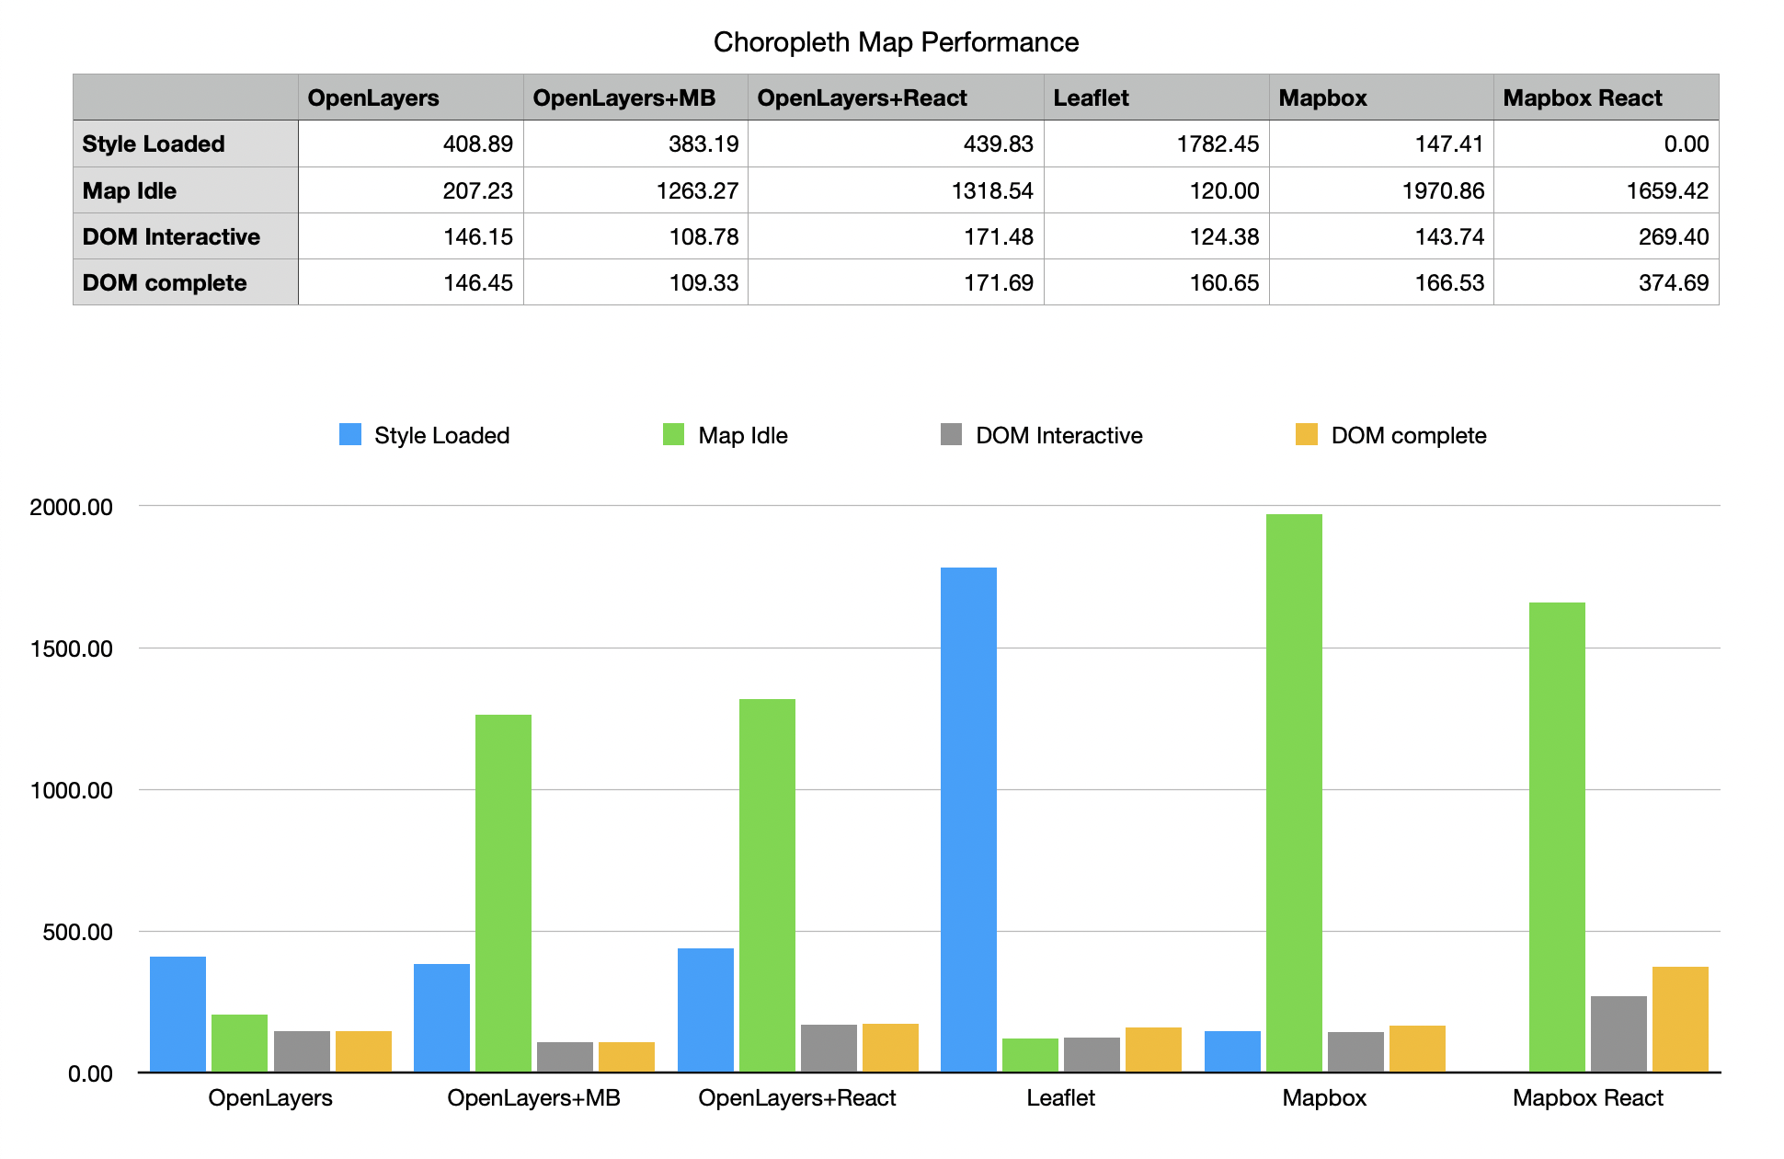Viewport: 1784px width, 1159px height.
Task: Click the Map Idle legend text
Action: point(742,435)
